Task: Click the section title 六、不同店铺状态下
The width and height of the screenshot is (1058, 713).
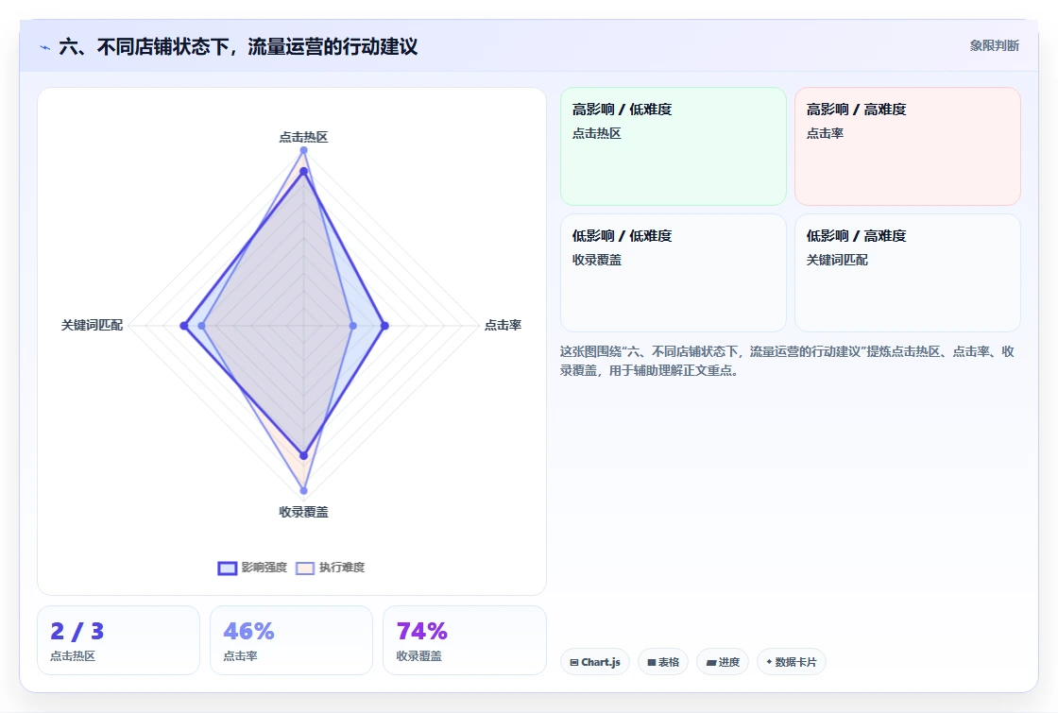Action: 238,46
